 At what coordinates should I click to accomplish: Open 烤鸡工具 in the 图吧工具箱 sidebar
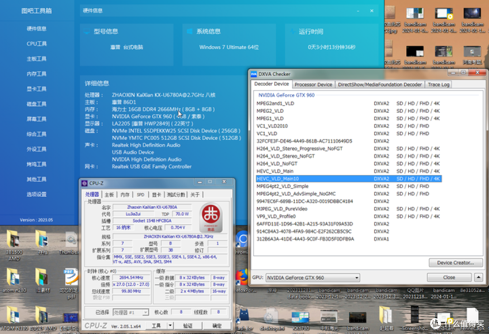tap(37, 164)
